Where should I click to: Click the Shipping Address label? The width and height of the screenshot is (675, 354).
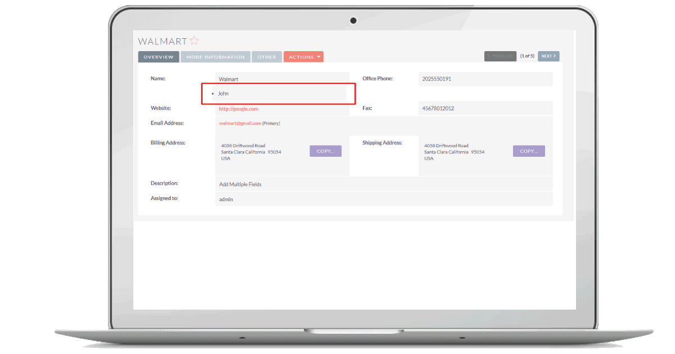click(x=382, y=143)
